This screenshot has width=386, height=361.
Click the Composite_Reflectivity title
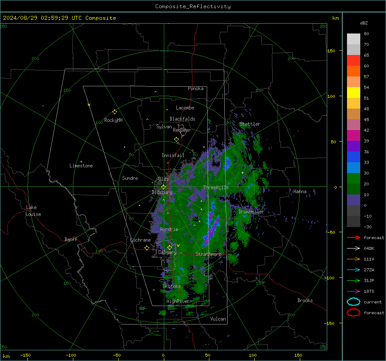pos(193,6)
